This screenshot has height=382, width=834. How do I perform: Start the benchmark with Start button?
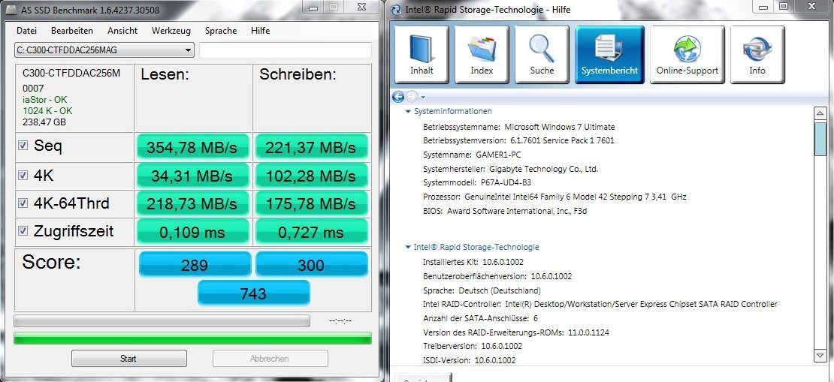click(x=128, y=359)
